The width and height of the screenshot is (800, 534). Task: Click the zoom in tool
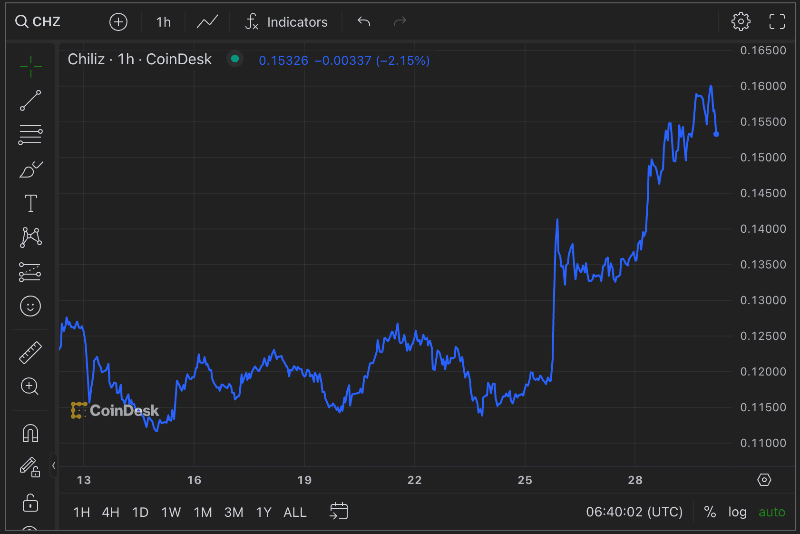29,386
